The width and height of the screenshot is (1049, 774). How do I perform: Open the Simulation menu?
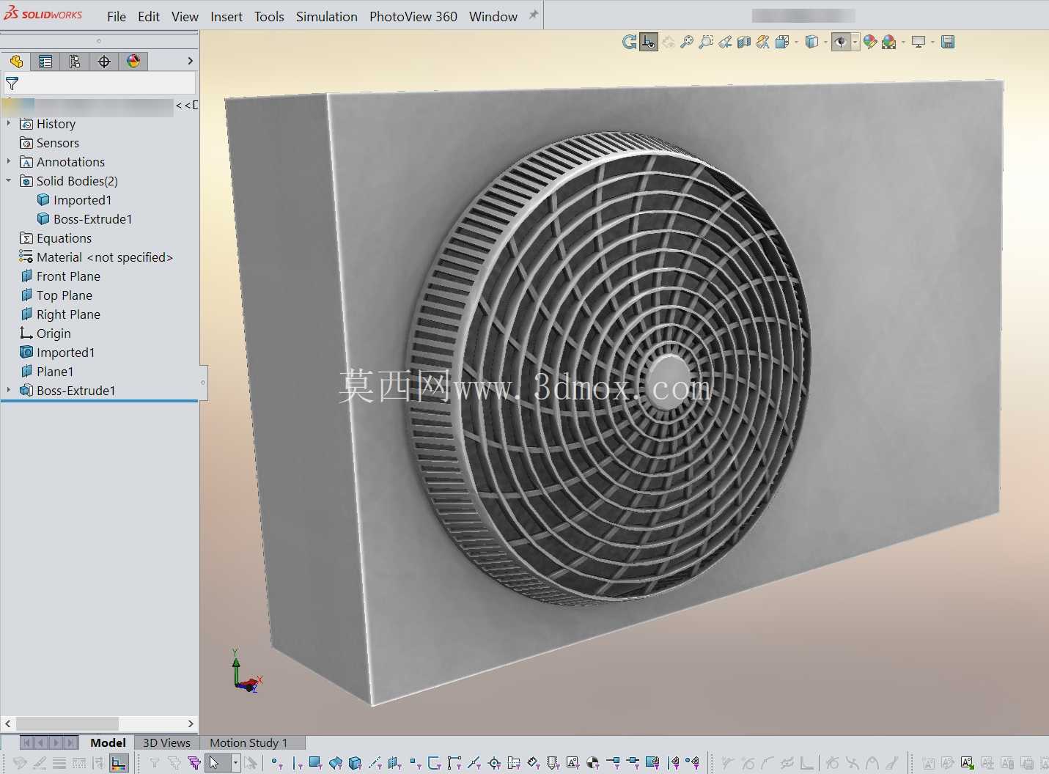coord(326,16)
